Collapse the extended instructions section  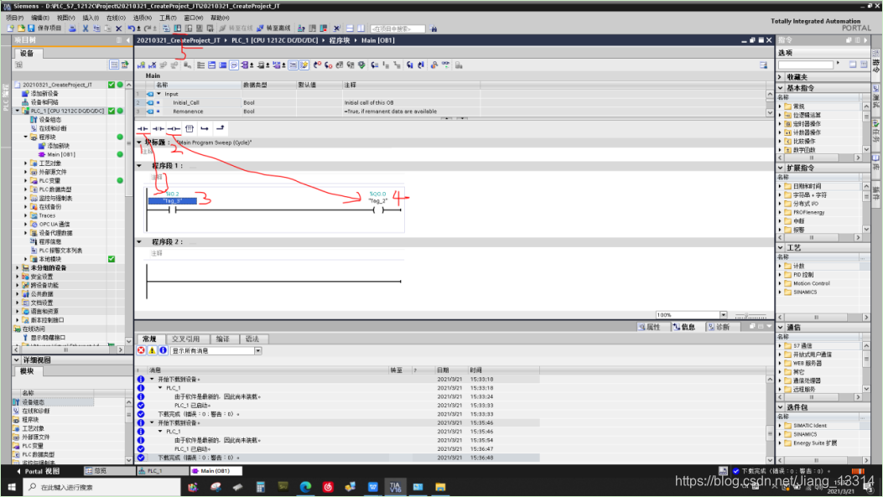click(781, 168)
